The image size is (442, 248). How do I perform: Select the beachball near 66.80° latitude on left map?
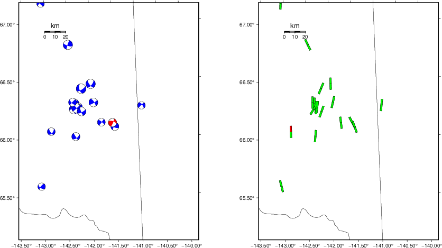click(68, 45)
